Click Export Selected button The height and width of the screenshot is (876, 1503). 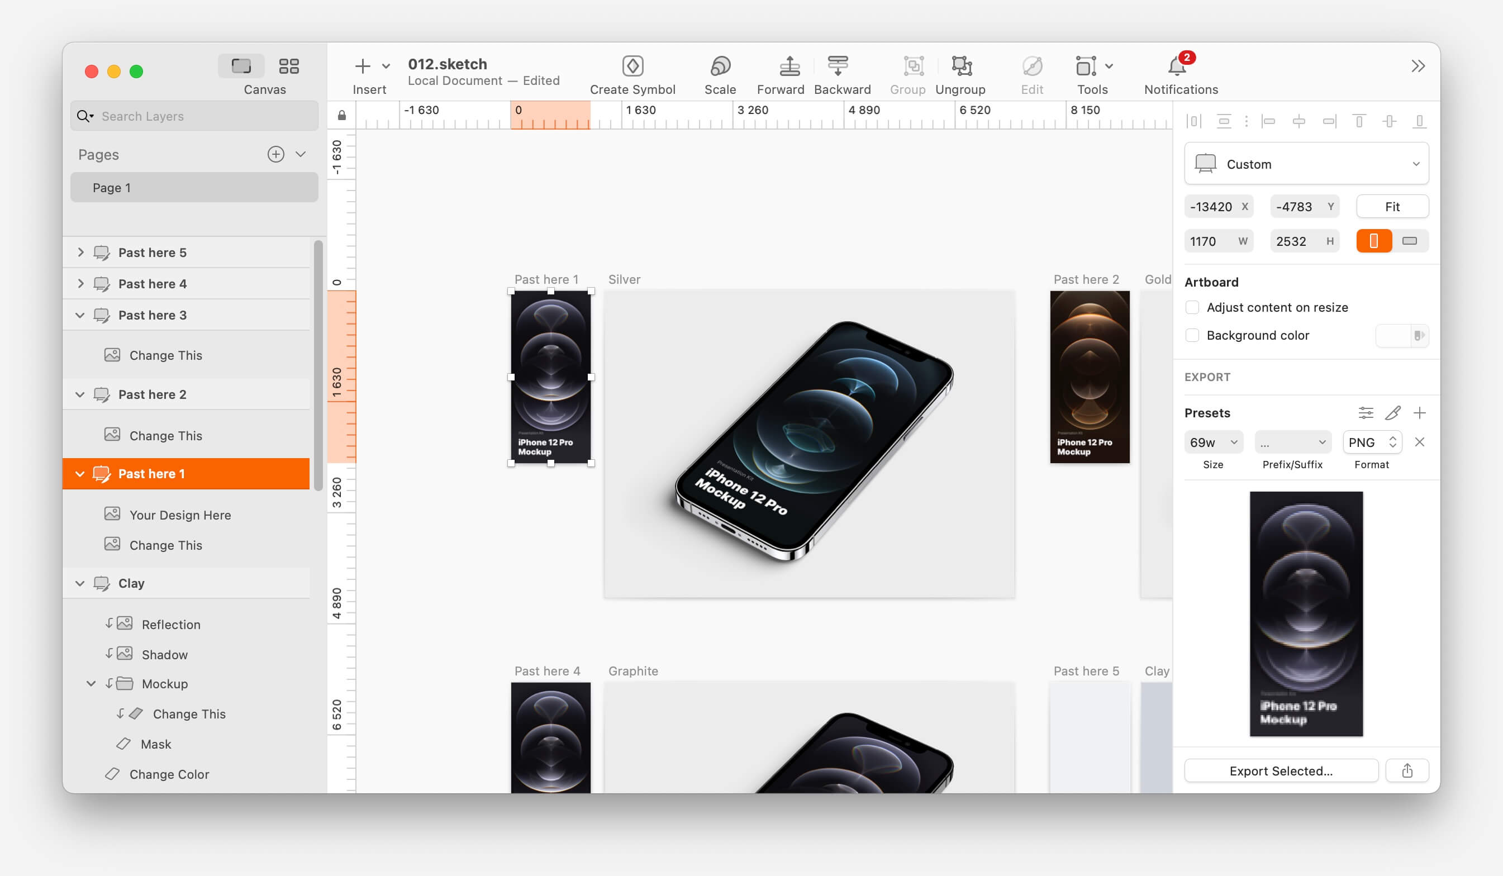(1281, 770)
